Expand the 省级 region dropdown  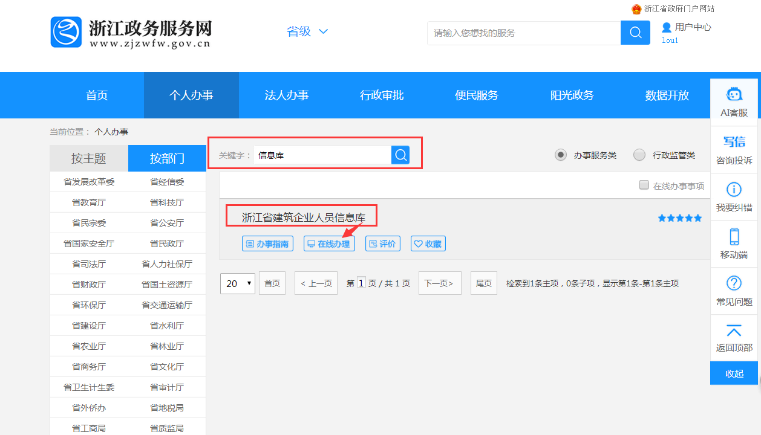pos(307,31)
